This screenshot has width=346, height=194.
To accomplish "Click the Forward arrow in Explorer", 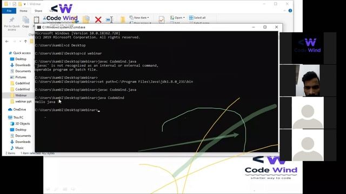I will tap(15, 41).
